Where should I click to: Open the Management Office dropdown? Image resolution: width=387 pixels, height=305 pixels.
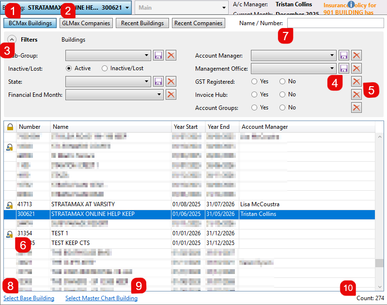[x=294, y=68]
